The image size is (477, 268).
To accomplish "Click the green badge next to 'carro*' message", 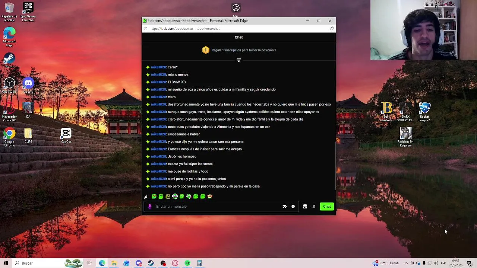I will point(148,67).
